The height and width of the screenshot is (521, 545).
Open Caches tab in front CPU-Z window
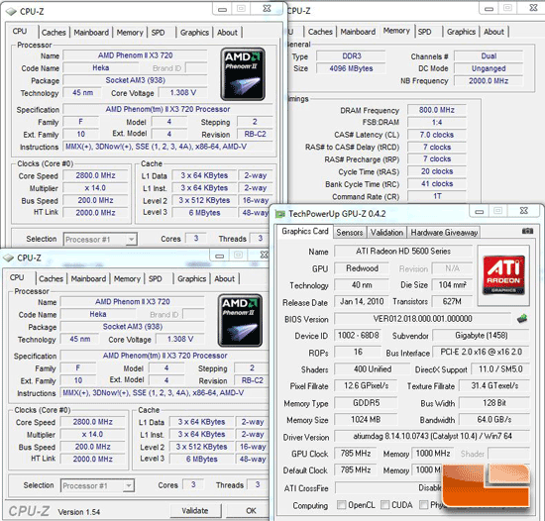point(51,278)
